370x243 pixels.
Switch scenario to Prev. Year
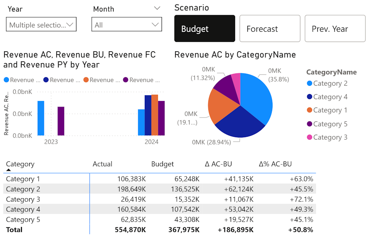(x=335, y=29)
